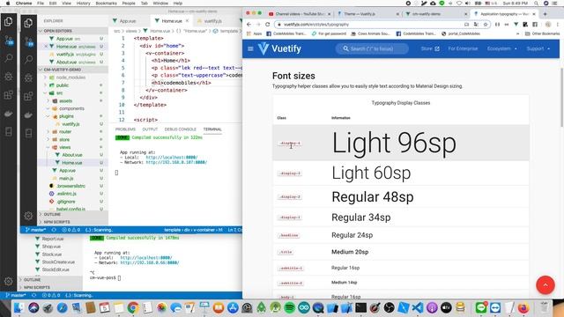Image resolution: width=564 pixels, height=317 pixels.
Task: Collapse the views folder
Action: coord(64,147)
